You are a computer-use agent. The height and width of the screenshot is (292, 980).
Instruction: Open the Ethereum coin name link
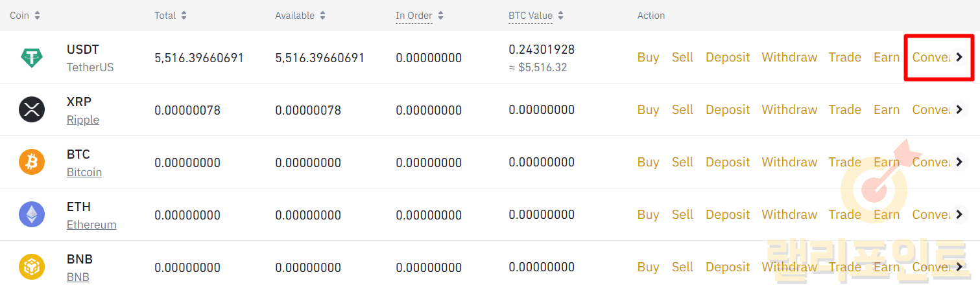pos(91,225)
